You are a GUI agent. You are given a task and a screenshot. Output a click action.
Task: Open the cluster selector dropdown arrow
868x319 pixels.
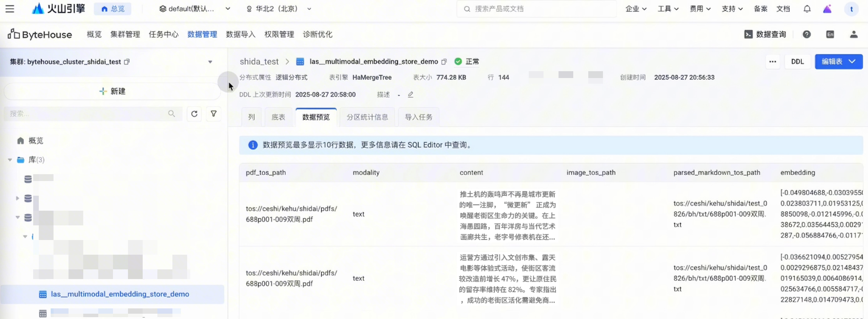[x=210, y=62]
